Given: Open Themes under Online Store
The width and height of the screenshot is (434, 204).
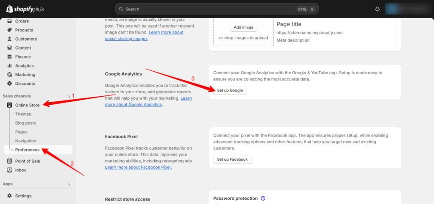Looking at the screenshot, I should pos(23,114).
